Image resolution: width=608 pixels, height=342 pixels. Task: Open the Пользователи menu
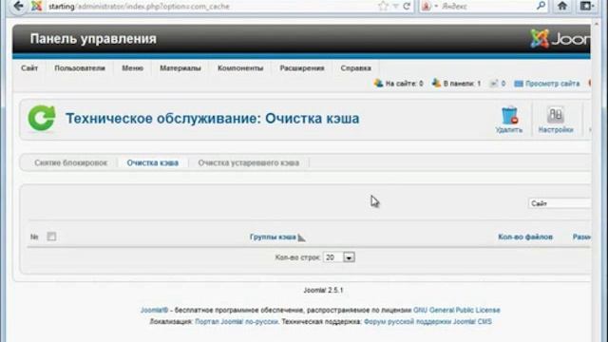(80, 68)
